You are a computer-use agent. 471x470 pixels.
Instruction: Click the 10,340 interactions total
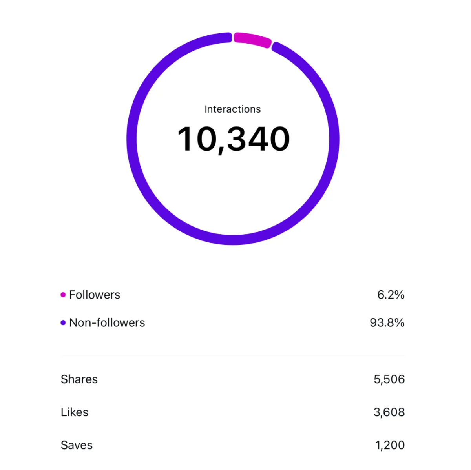(234, 139)
